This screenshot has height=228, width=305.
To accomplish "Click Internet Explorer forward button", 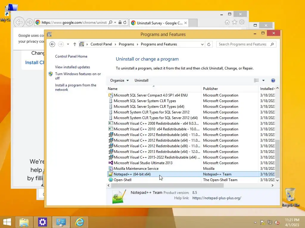I will (x=29, y=23).
